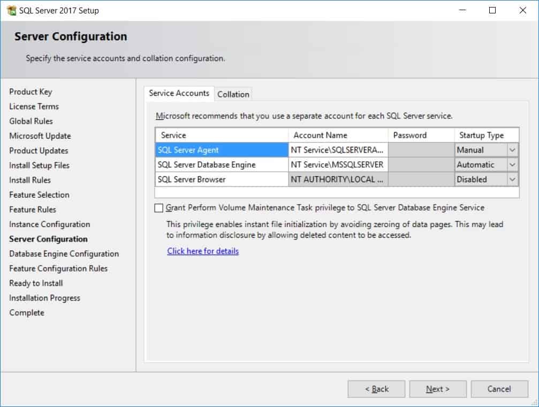Screen dimensions: 539x407
Task: Click the NT AUTHORITY\LOCAL account cell
Action: [x=338, y=179]
